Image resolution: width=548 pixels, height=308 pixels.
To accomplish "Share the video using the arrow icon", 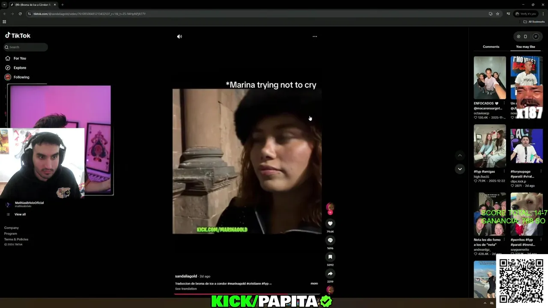I will (x=330, y=273).
